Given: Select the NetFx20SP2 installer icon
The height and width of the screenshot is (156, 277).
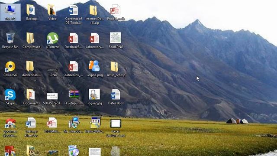Looking at the screenshot, I should coord(94,125).
